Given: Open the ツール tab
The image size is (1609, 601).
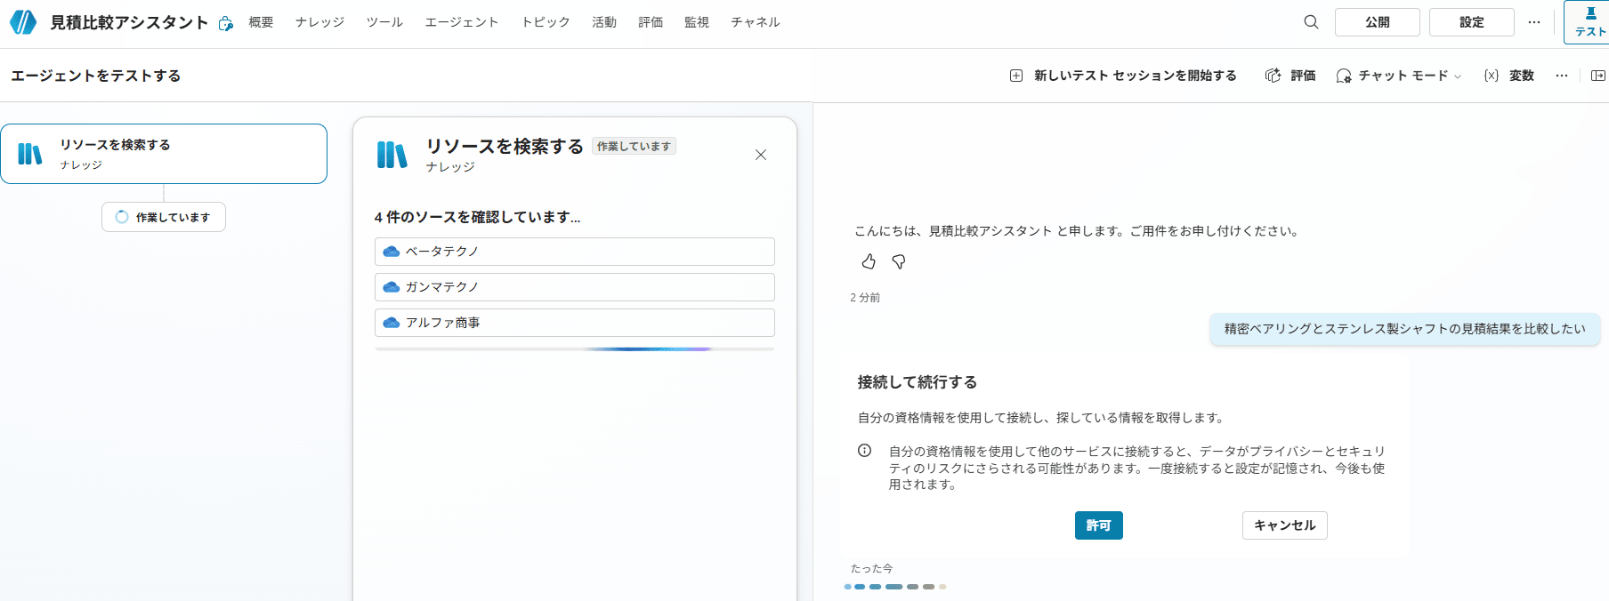Looking at the screenshot, I should pyautogui.click(x=384, y=22).
